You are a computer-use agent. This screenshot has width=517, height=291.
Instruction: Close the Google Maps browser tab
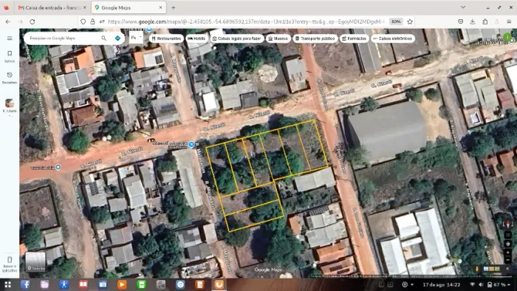coord(161,7)
